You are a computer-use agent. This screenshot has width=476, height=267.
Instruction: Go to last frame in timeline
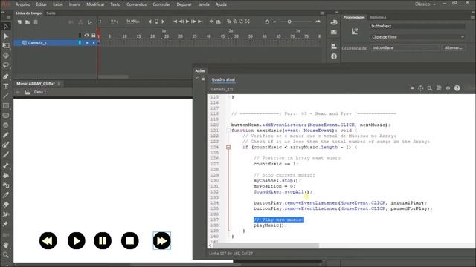tap(200, 22)
